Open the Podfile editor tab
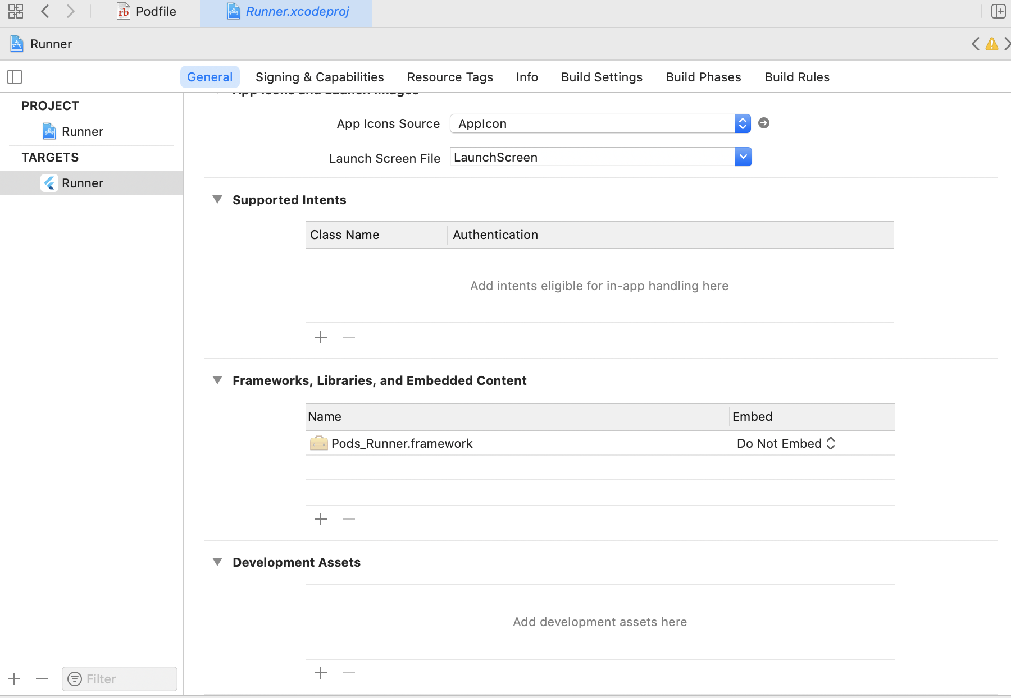Screen dimensions: 1011x698 pyautogui.click(x=147, y=11)
